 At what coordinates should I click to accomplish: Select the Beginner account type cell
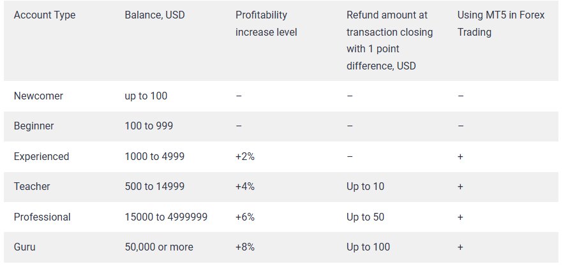pos(34,126)
